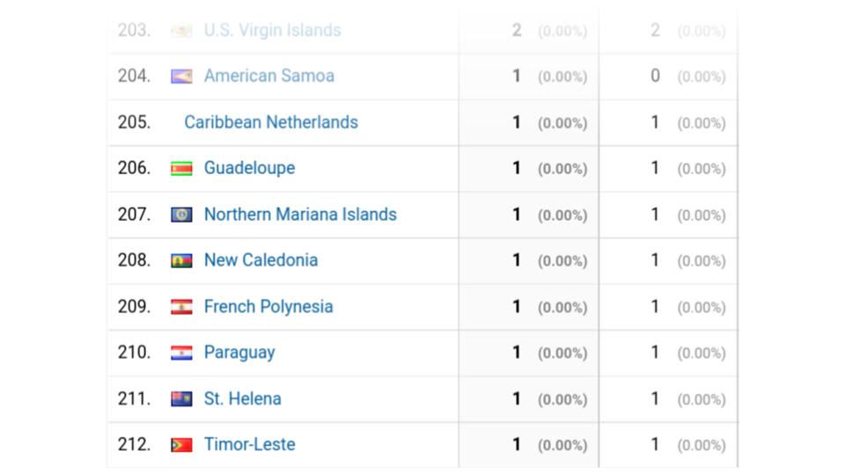Open the Northern Mariana Islands link
This screenshot has width=845, height=475.
click(x=300, y=215)
